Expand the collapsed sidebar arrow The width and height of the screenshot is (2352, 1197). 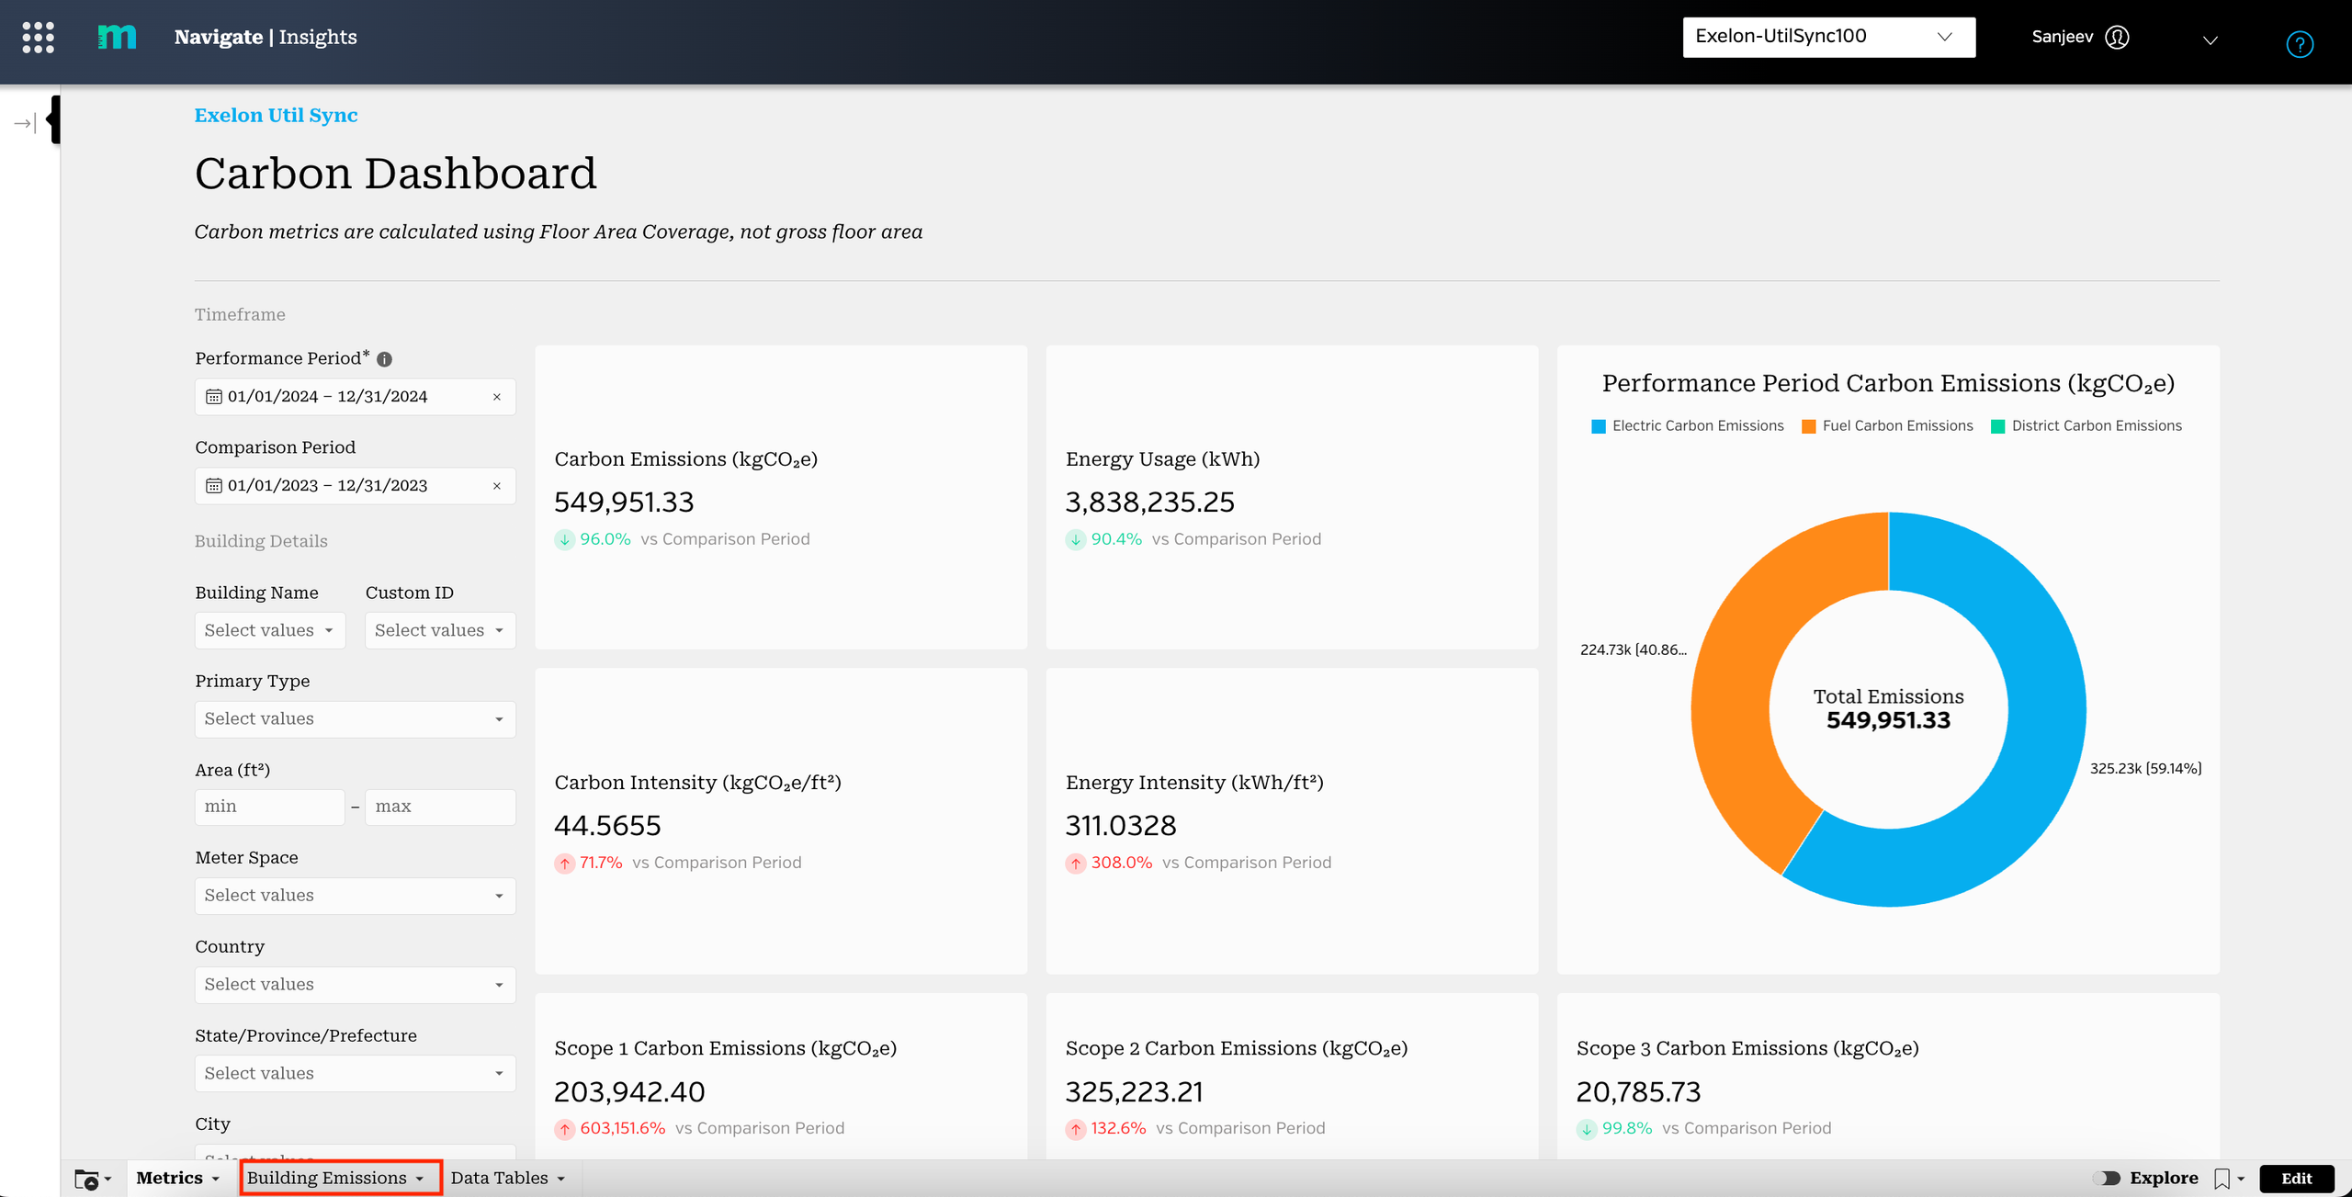pos(25,123)
